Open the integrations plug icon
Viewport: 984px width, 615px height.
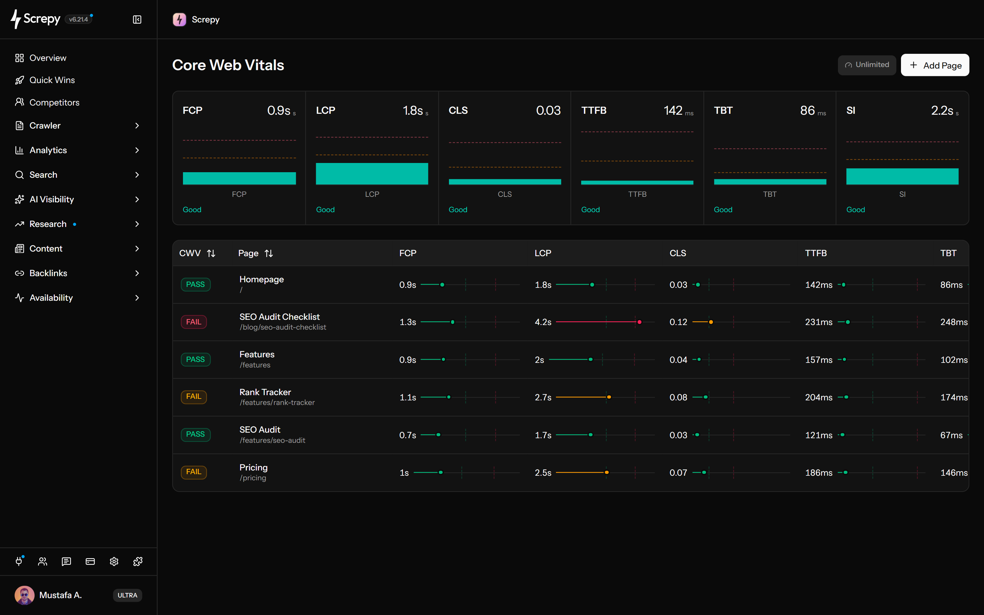tap(19, 561)
